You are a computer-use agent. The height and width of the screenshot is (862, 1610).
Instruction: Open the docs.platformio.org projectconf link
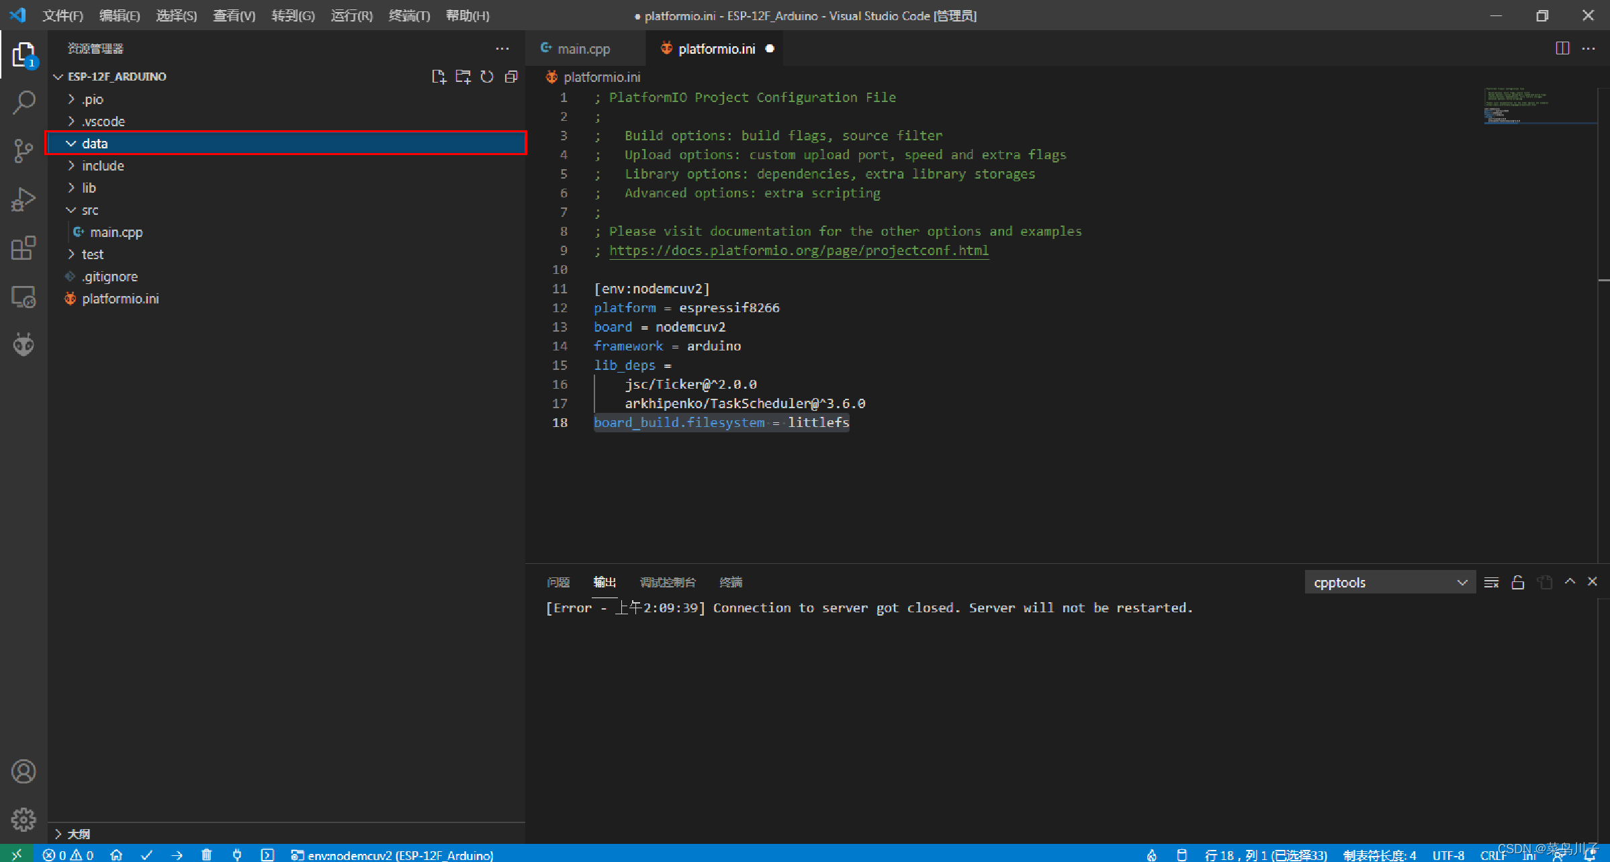click(x=799, y=250)
